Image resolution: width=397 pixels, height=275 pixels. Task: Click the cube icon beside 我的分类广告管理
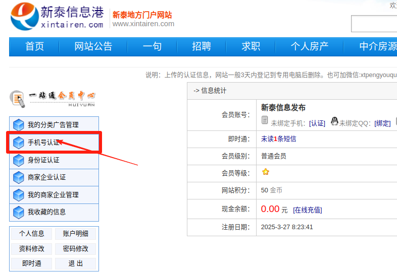[19, 125]
